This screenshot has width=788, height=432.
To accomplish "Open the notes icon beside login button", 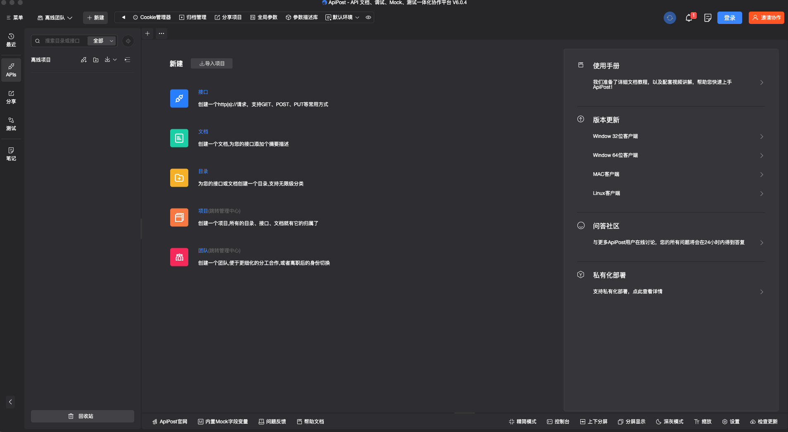I will 708,18.
